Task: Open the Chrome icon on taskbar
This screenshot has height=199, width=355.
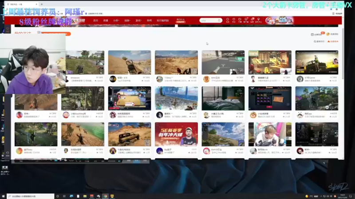Action: [105, 196]
